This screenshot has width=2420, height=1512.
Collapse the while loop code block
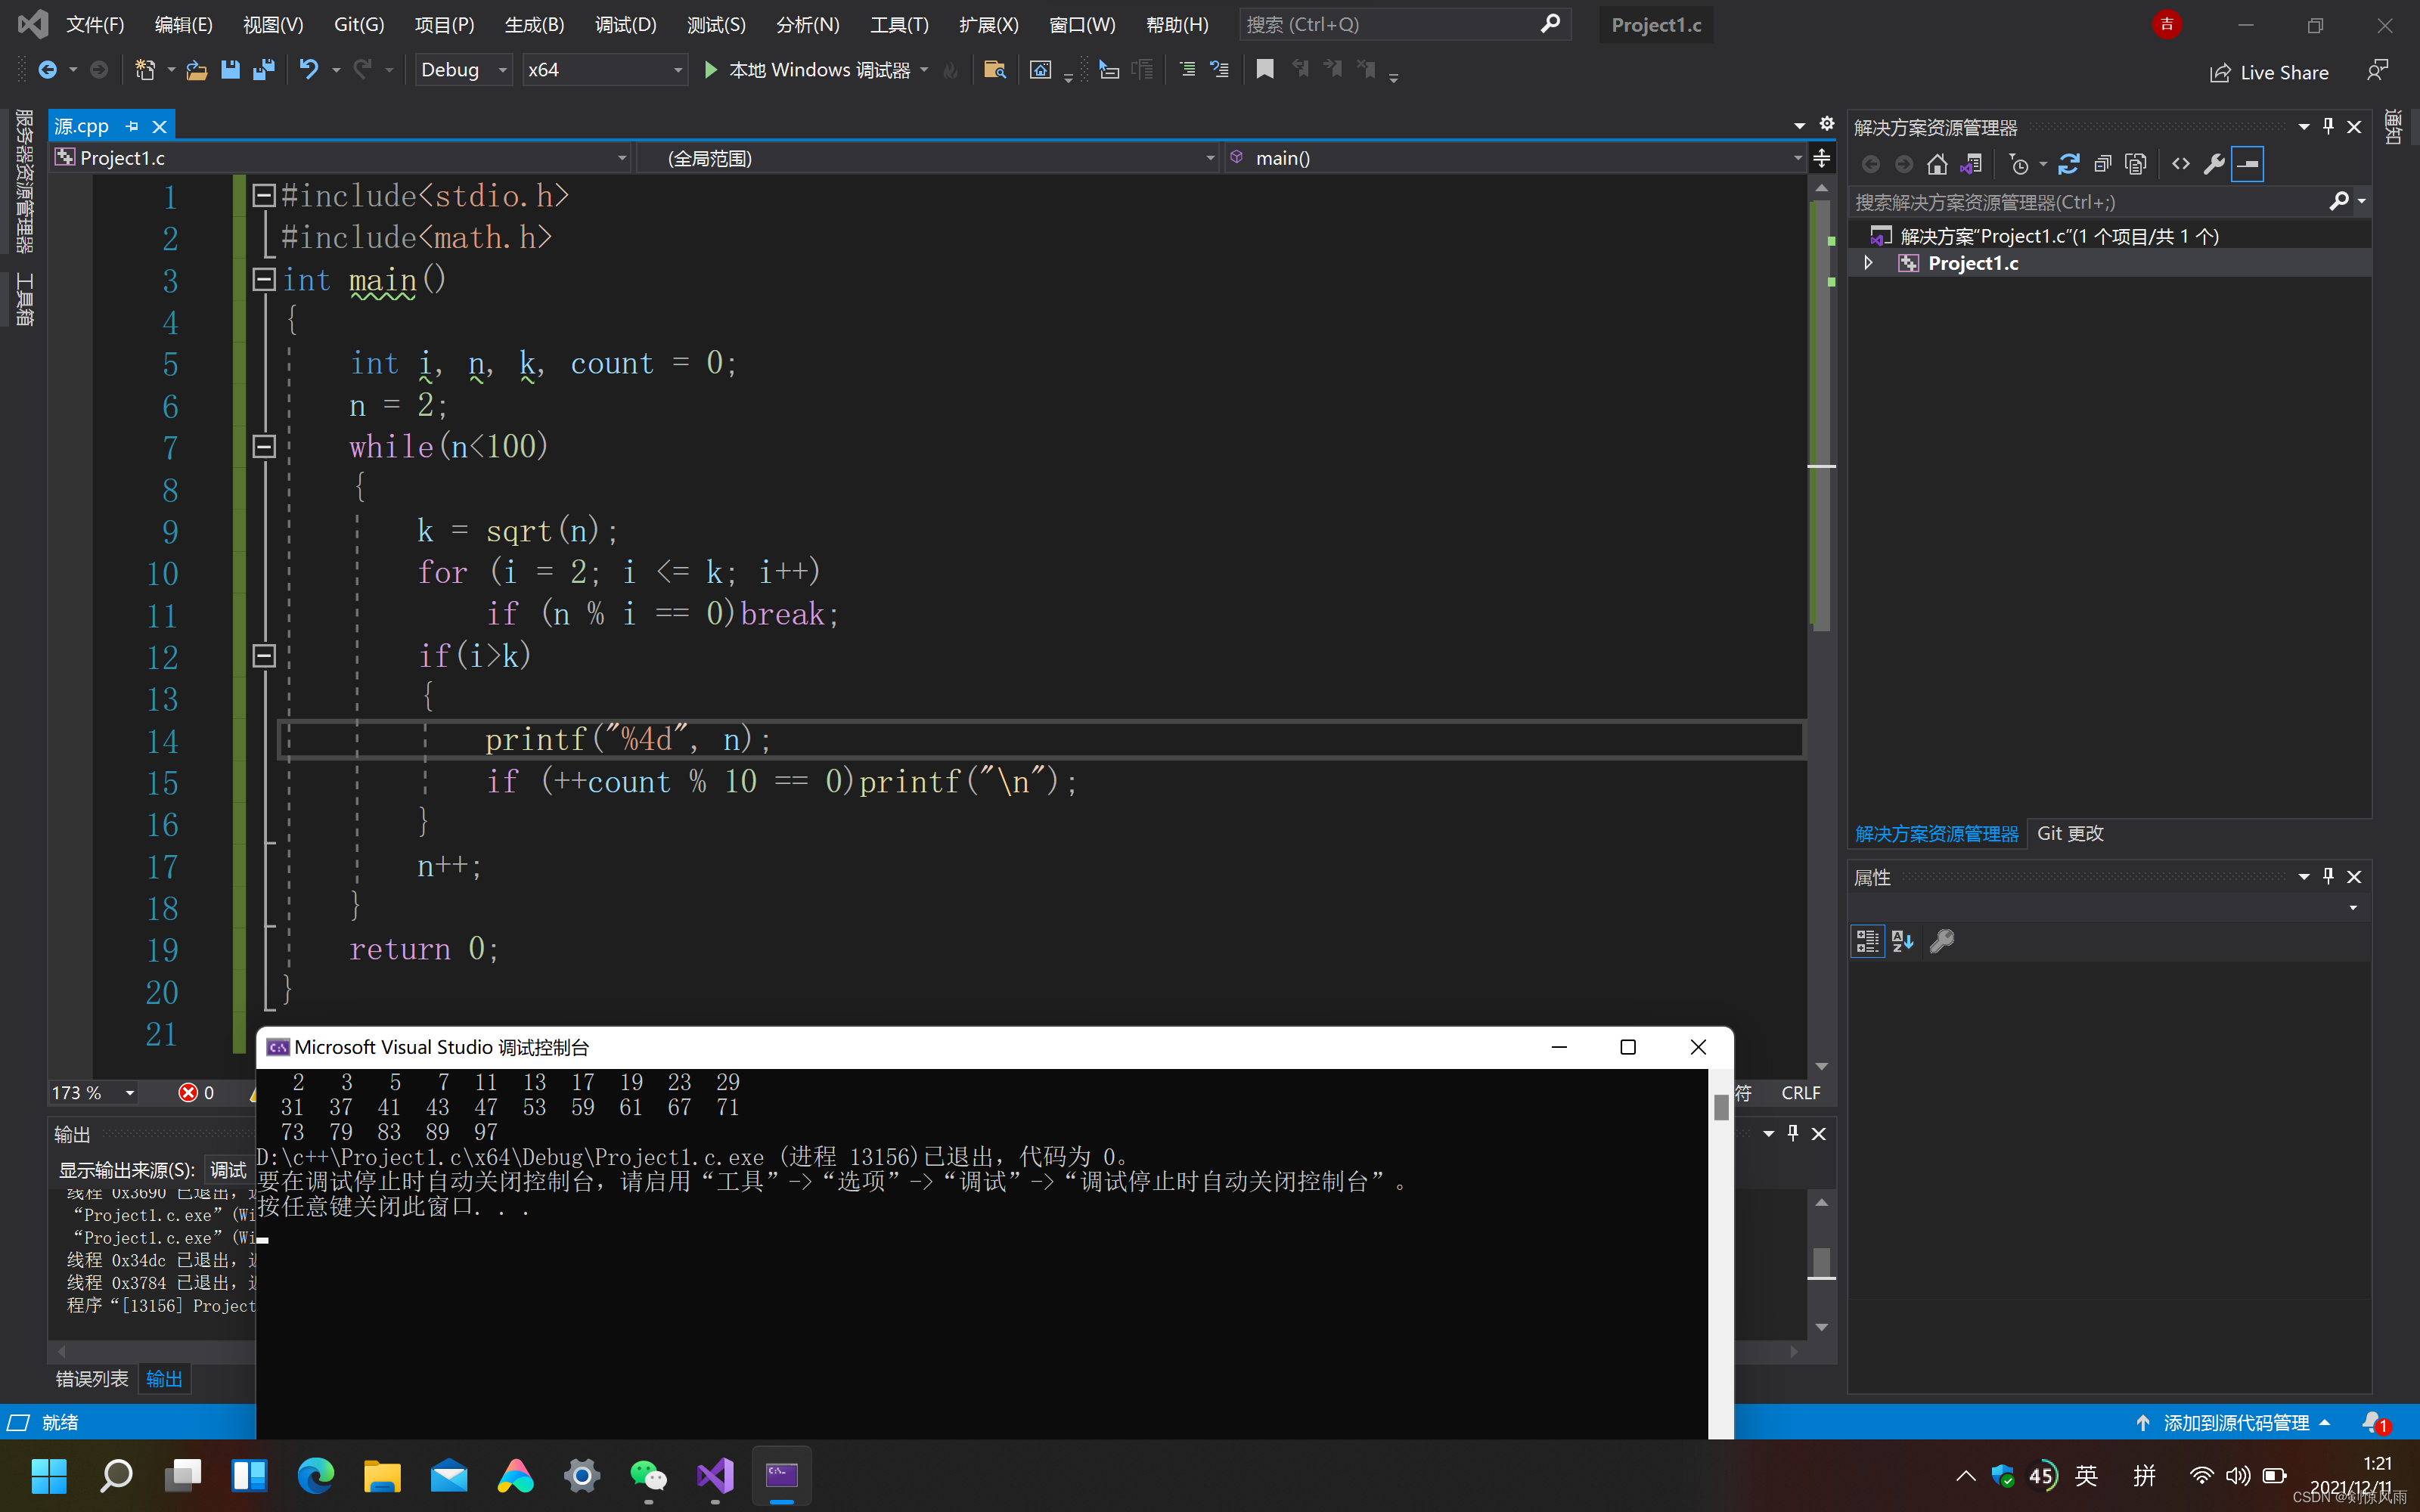[264, 447]
